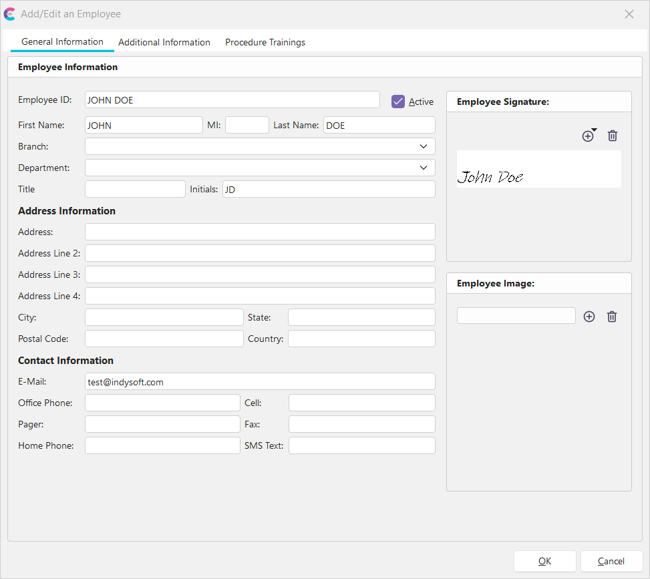Viewport: 650px width, 579px height.
Task: Delete the employee signature with trash icon
Action: pyautogui.click(x=613, y=136)
